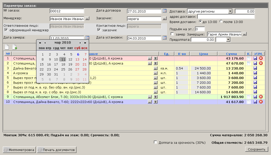
Task: Open the calculator grid icon in row 2
Action: pyautogui.click(x=248, y=63)
